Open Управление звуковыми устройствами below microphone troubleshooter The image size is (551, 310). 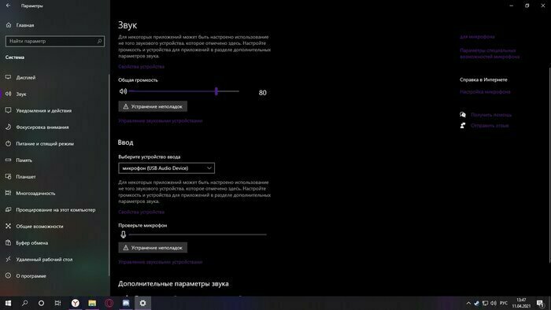161,262
